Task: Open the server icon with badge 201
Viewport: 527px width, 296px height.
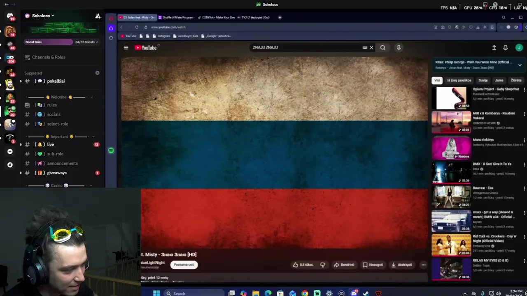Action: click(x=10, y=58)
